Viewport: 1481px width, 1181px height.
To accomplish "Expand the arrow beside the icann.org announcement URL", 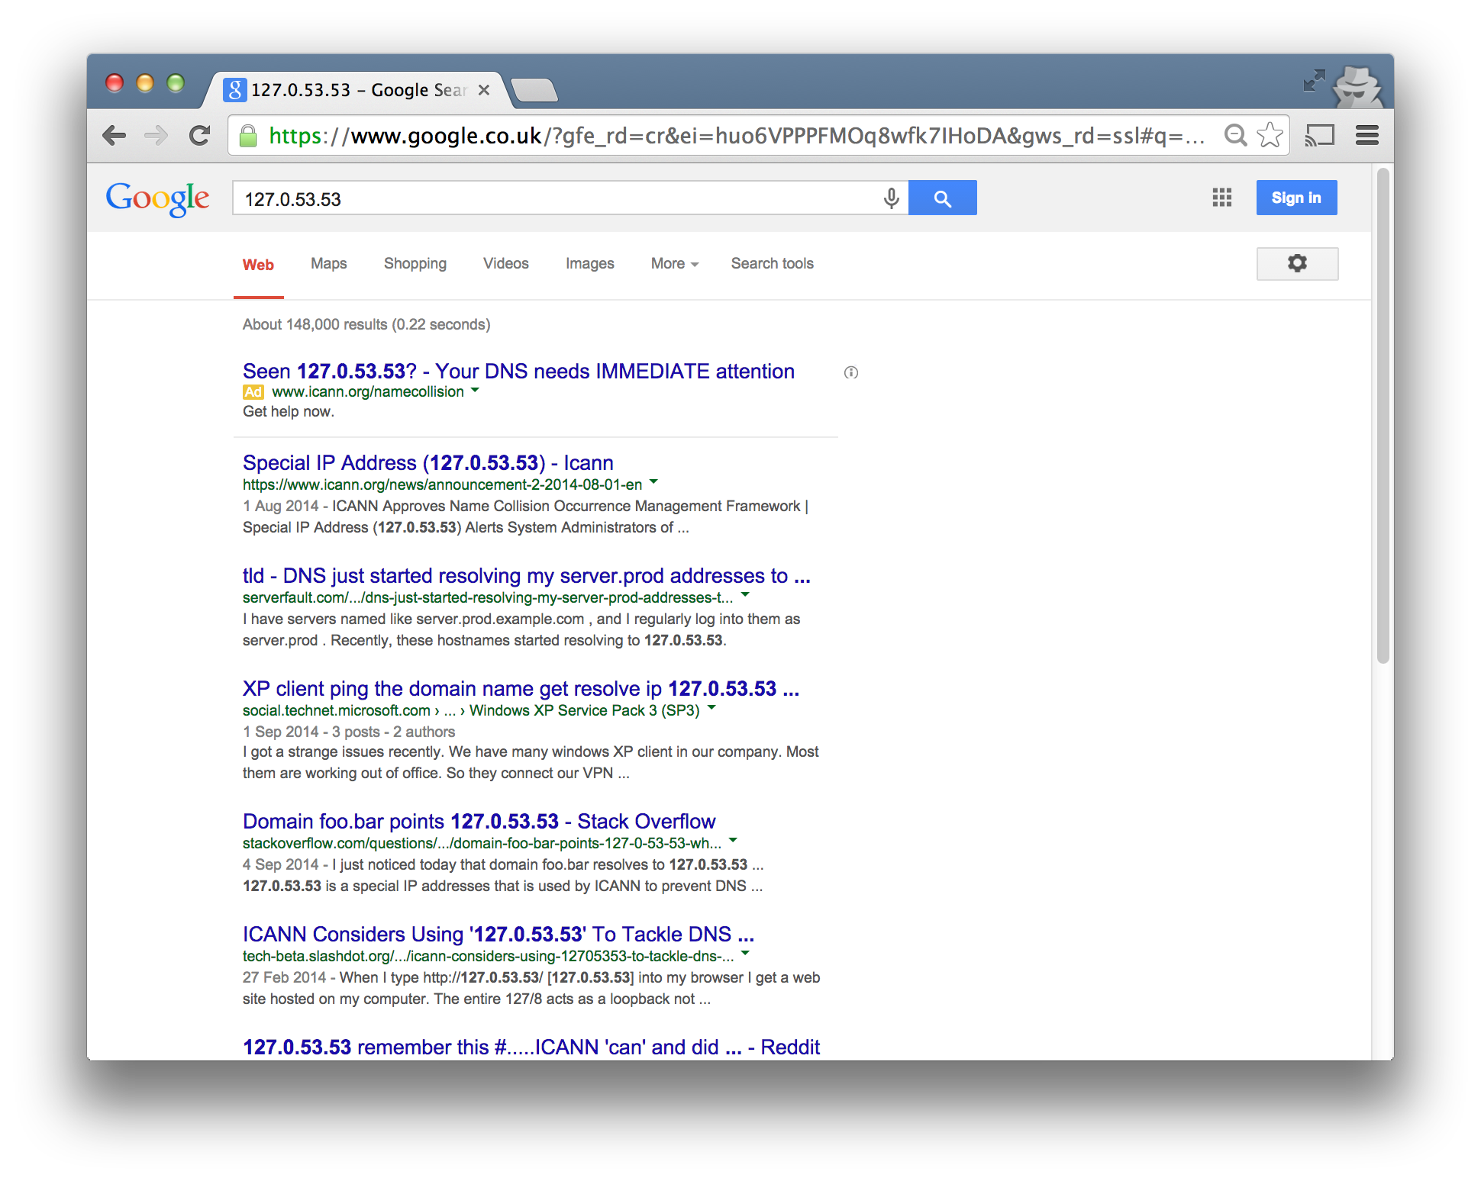I will pyautogui.click(x=653, y=484).
